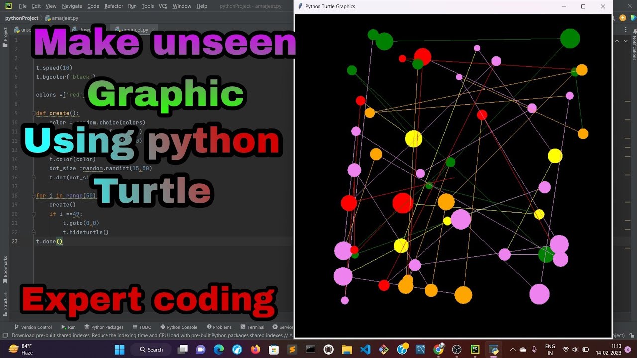
Task: Collapse the for loop code fold
Action: 34,196
